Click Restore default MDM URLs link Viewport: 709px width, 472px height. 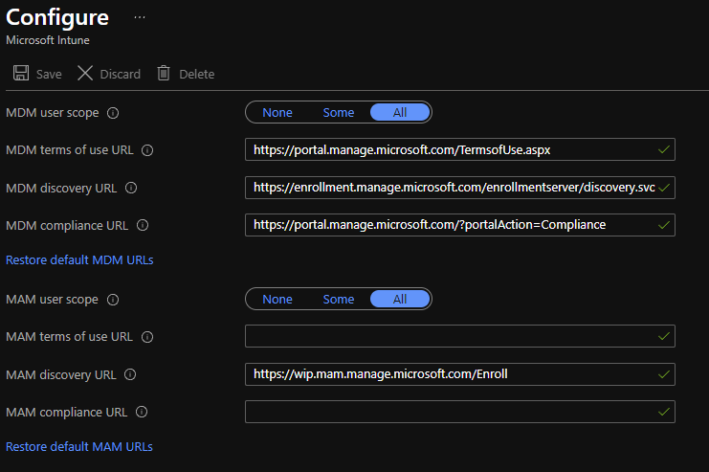(x=79, y=259)
